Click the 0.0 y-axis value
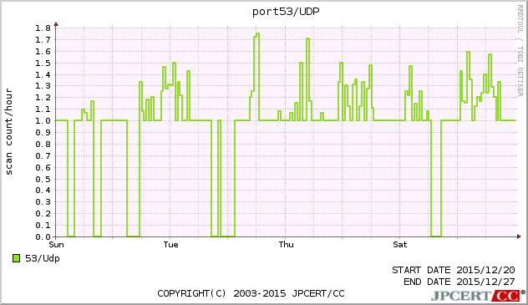The width and height of the screenshot is (528, 305). point(43,237)
